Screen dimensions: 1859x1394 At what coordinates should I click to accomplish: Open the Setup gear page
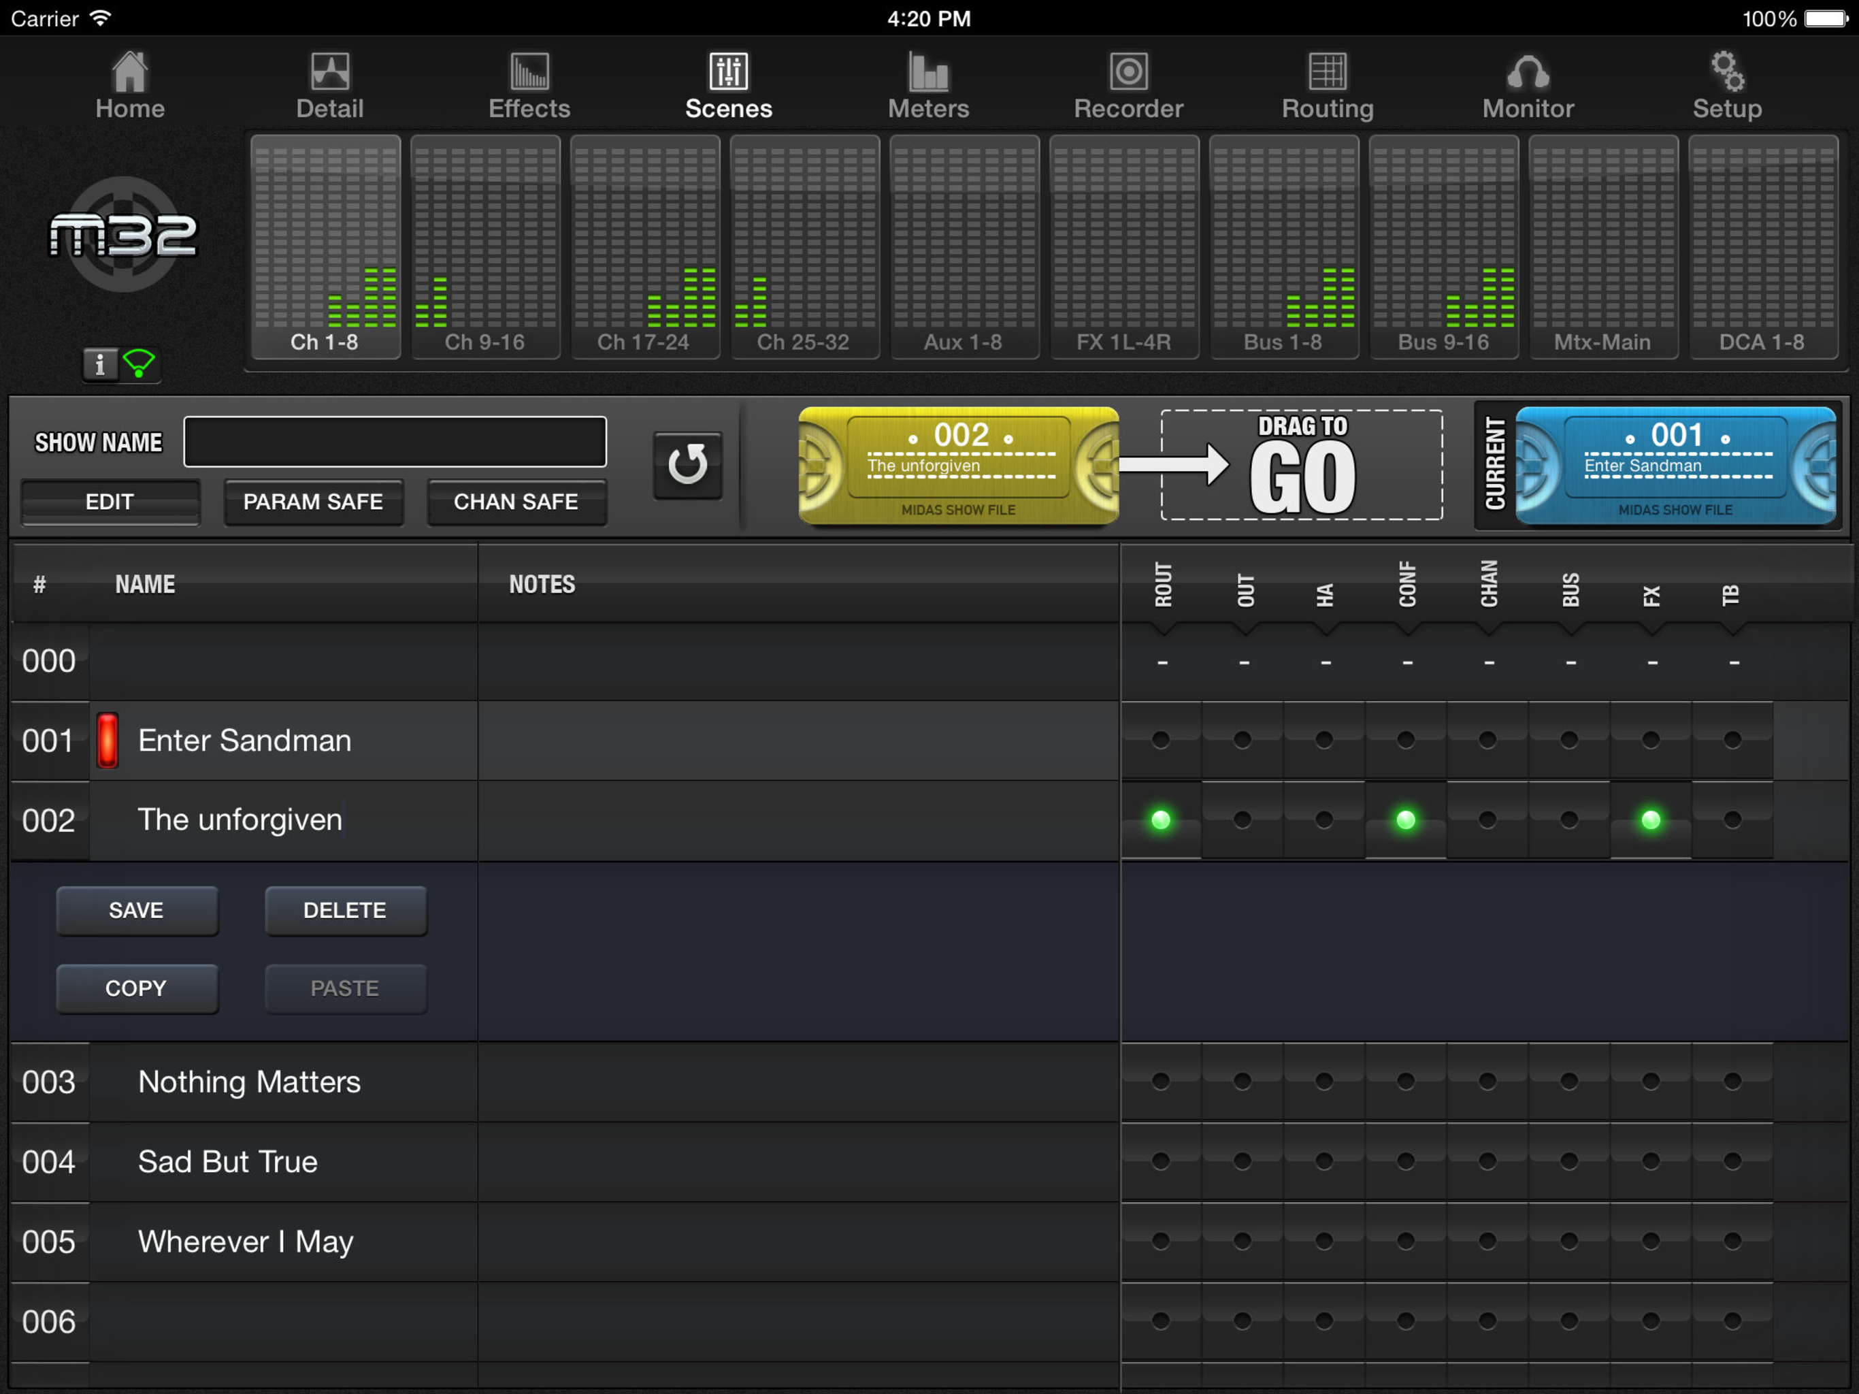point(1726,85)
